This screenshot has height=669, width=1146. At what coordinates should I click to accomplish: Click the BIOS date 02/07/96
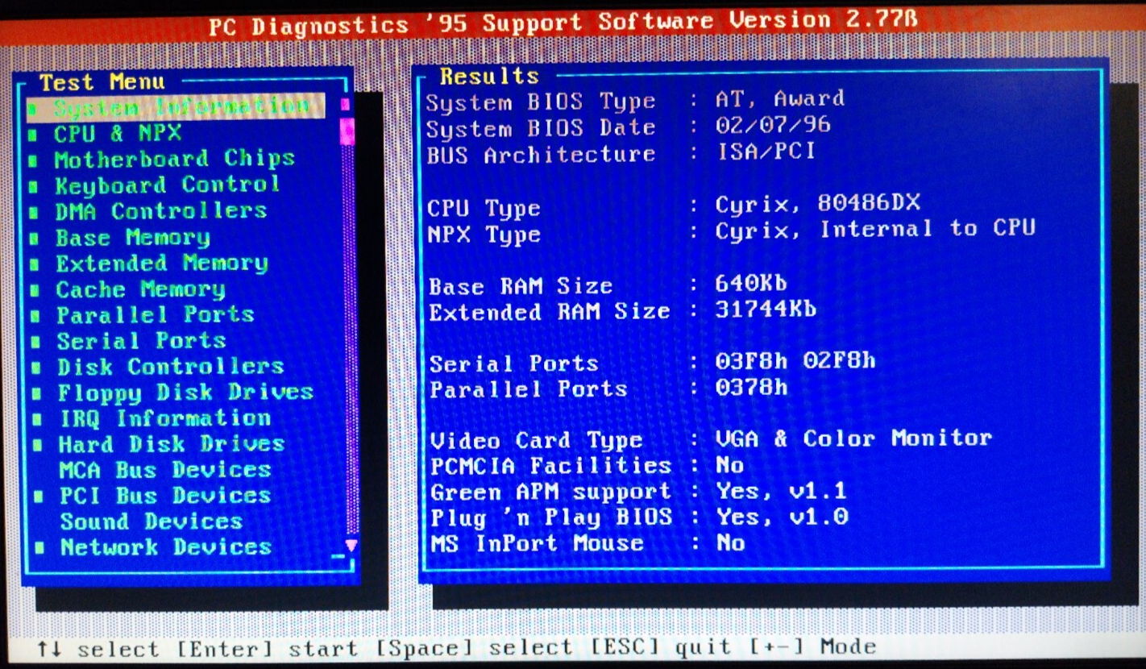773,126
